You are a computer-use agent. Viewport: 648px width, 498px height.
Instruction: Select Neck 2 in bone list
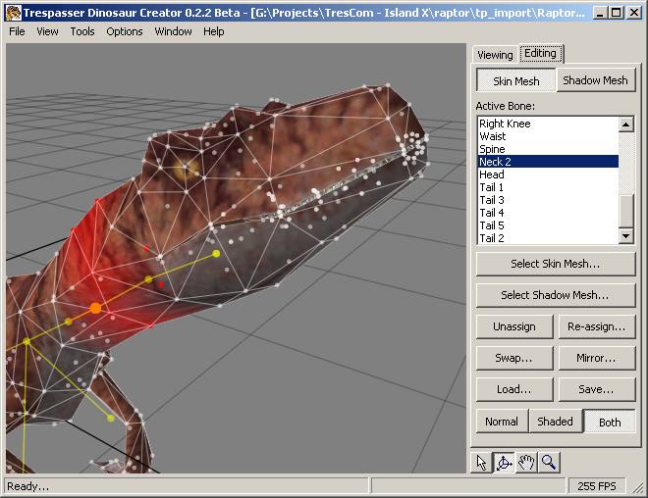[548, 162]
